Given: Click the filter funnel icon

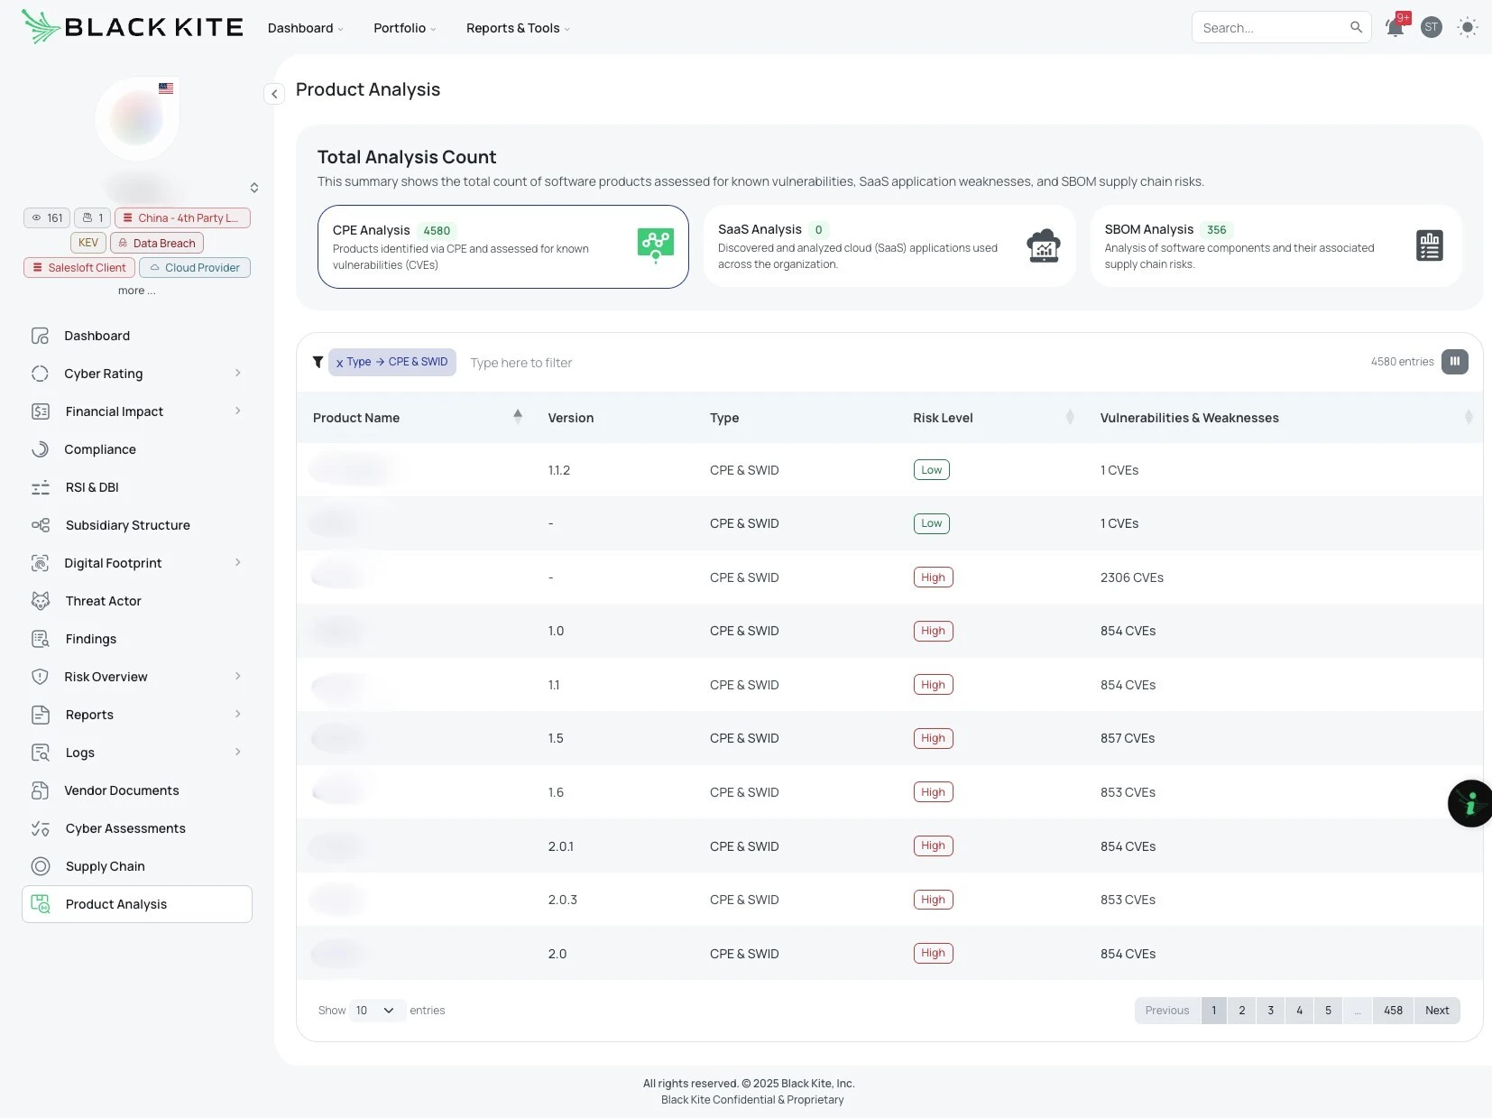Looking at the screenshot, I should [x=318, y=362].
